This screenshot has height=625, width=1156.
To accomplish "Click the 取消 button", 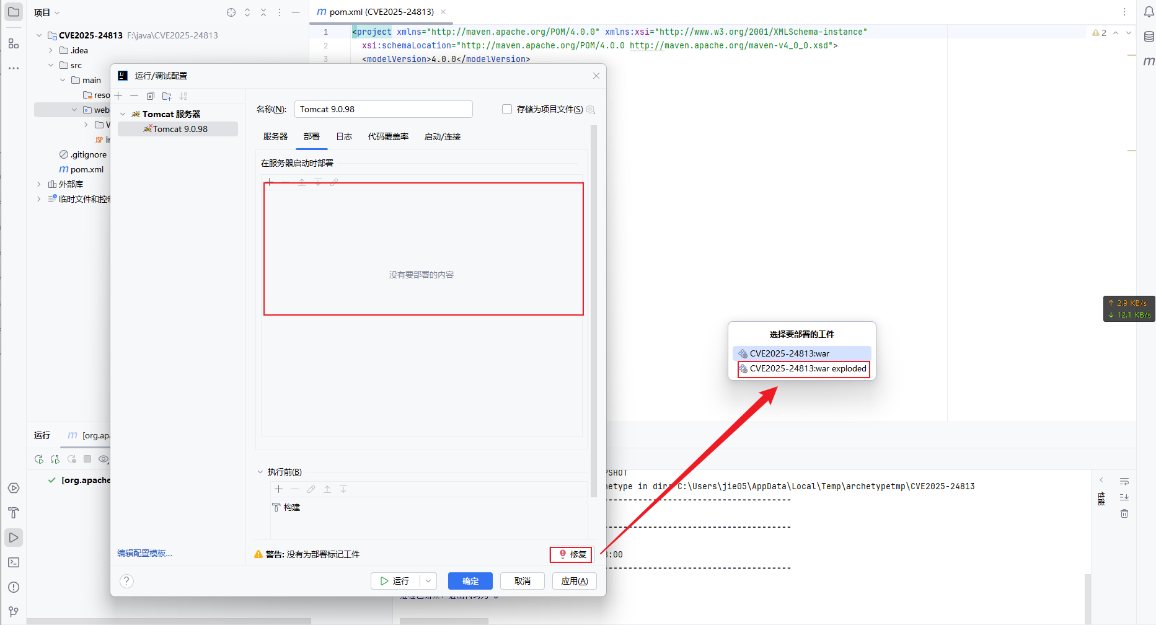I will pos(523,581).
